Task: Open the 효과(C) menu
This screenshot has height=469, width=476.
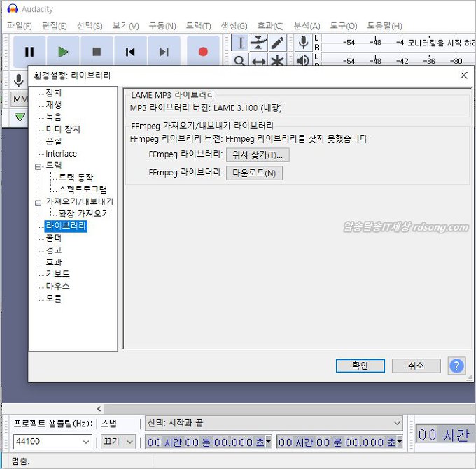Action: pos(270,26)
